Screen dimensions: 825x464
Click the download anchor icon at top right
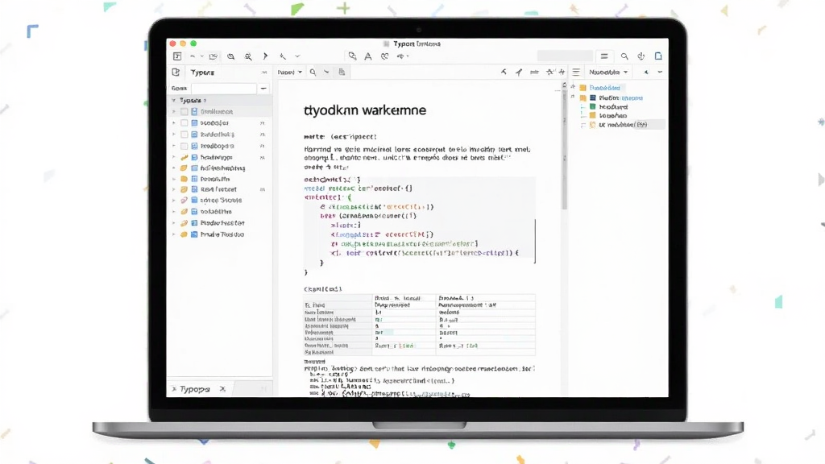pyautogui.click(x=641, y=56)
